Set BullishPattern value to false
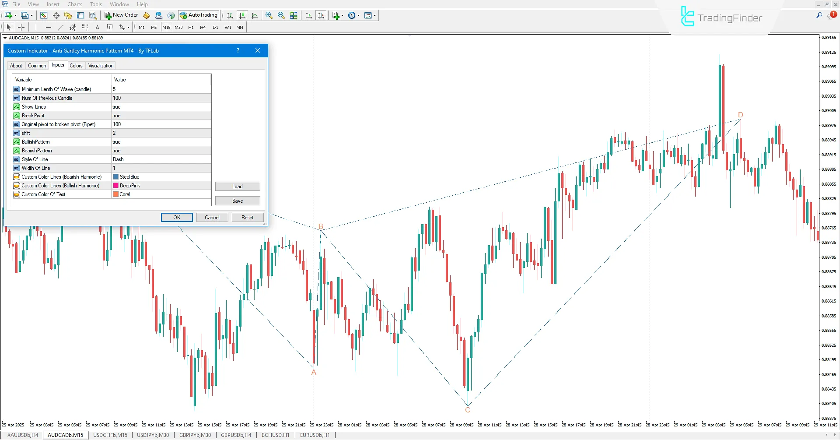The height and width of the screenshot is (440, 840). (161, 141)
